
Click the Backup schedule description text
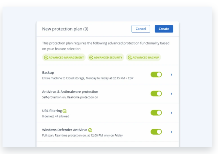click(x=88, y=78)
